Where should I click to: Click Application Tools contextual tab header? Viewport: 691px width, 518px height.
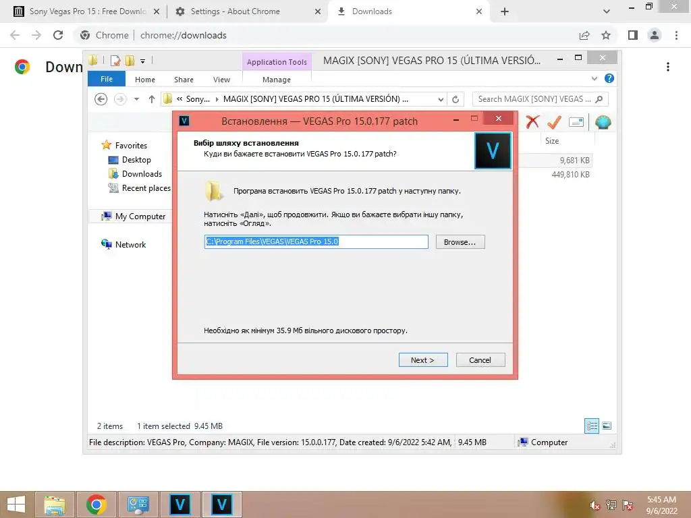pos(277,61)
